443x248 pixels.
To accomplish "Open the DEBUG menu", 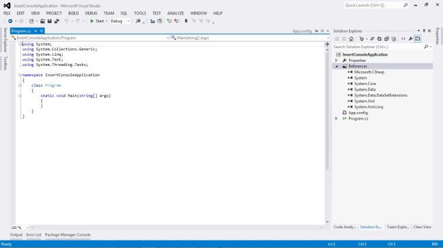I will (91, 13).
